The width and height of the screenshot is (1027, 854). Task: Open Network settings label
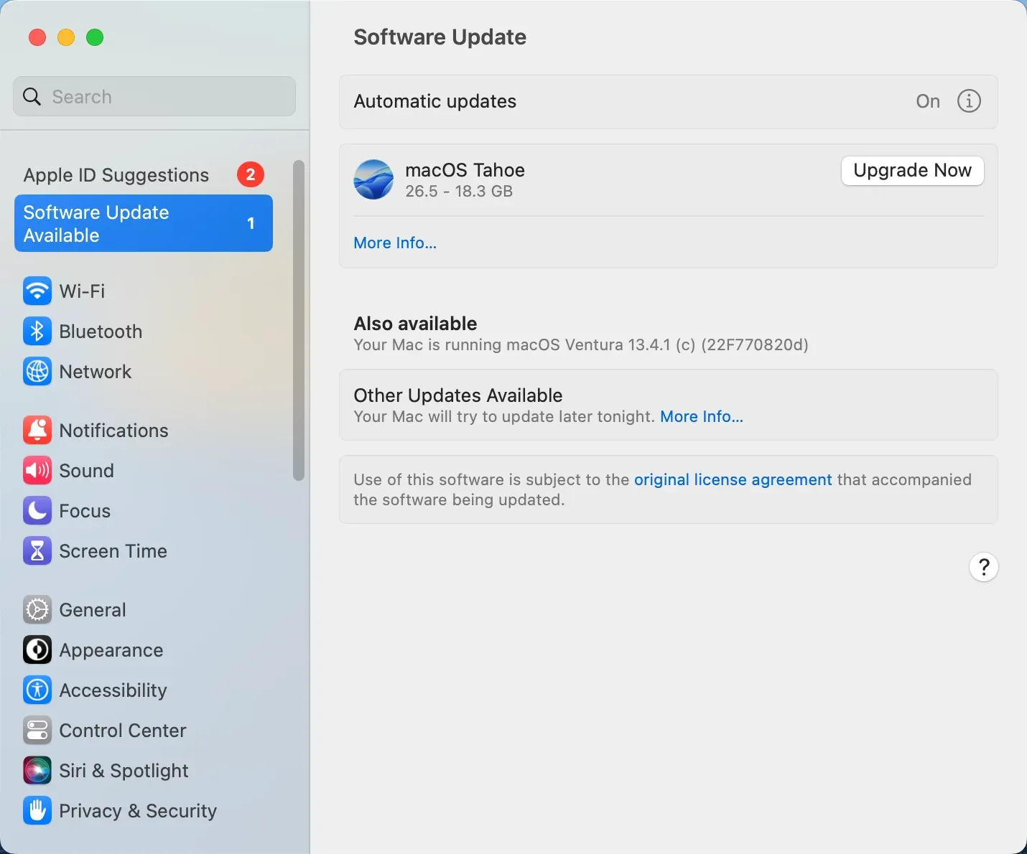pyautogui.click(x=96, y=372)
